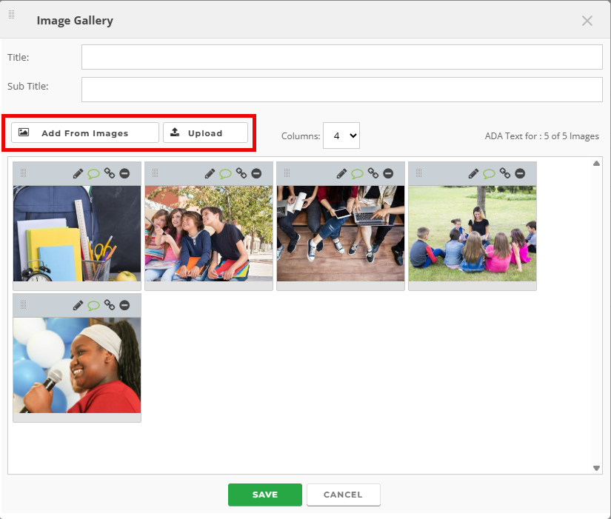
Task: Edit the four kids sitting outdoors image
Action: pyautogui.click(x=210, y=173)
